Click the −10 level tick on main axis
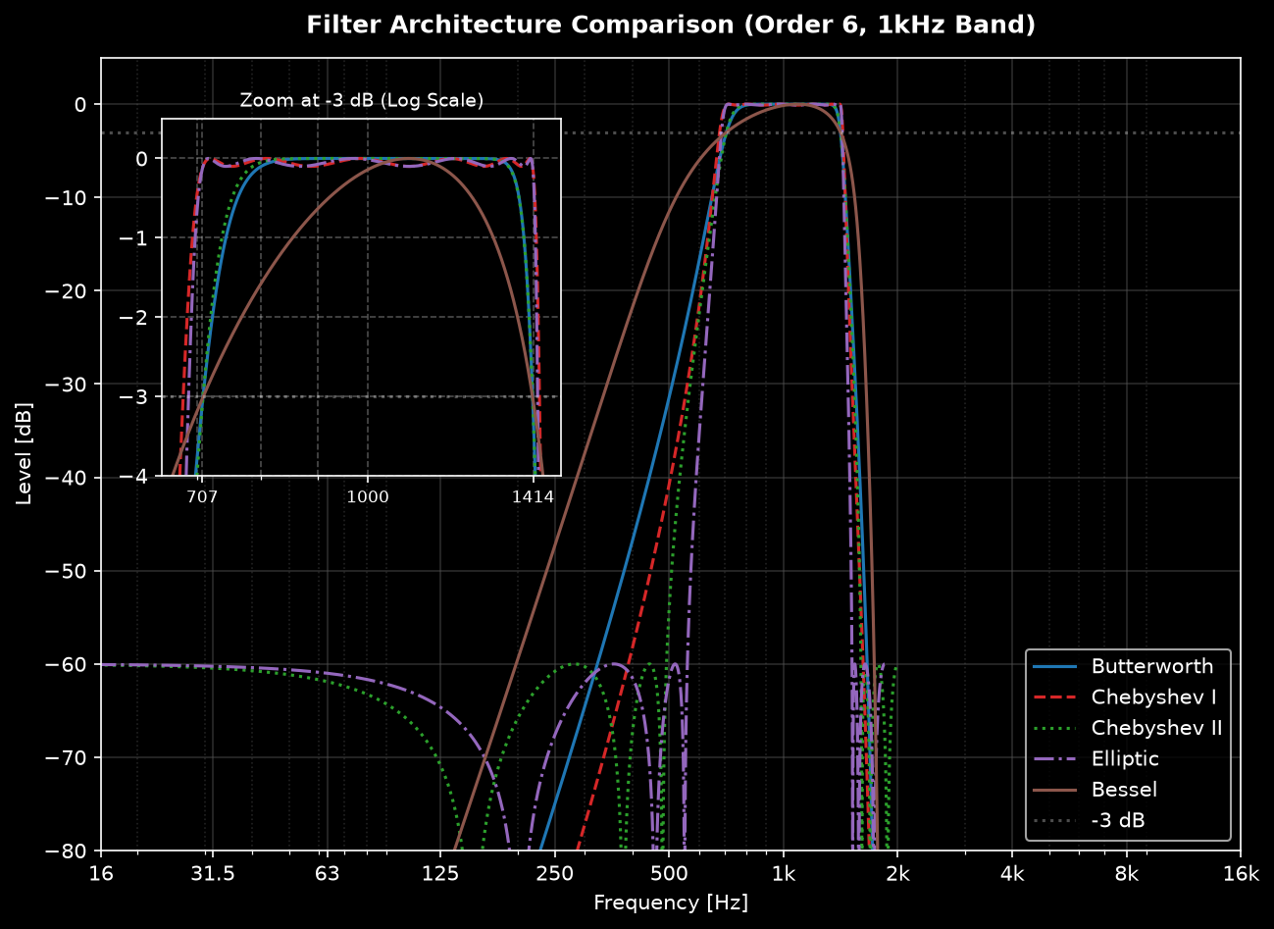 [x=67, y=198]
